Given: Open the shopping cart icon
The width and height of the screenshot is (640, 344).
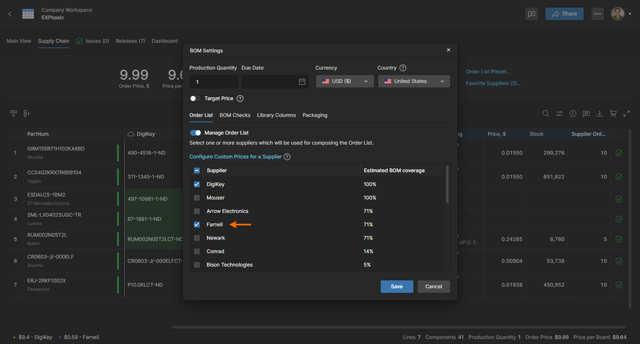Looking at the screenshot, I should pyautogui.click(x=613, y=114).
